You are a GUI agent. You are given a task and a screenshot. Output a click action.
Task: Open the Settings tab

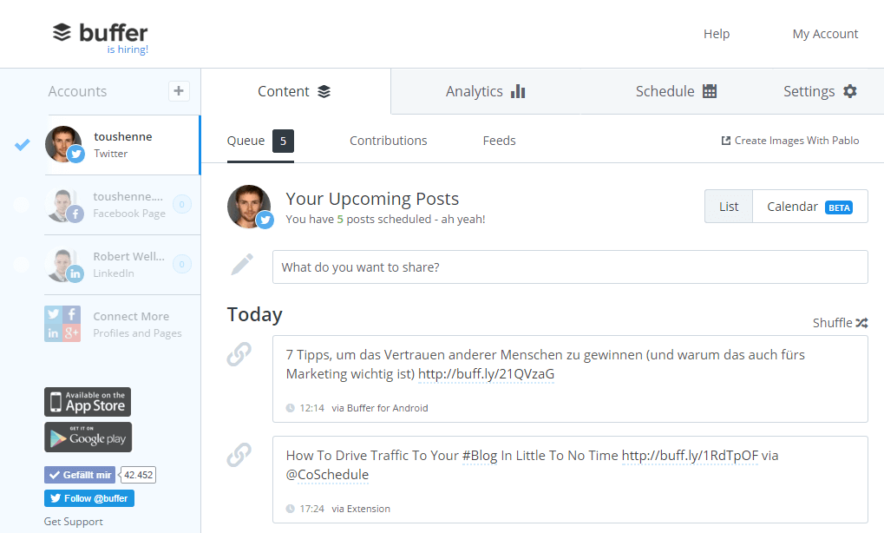tap(819, 91)
